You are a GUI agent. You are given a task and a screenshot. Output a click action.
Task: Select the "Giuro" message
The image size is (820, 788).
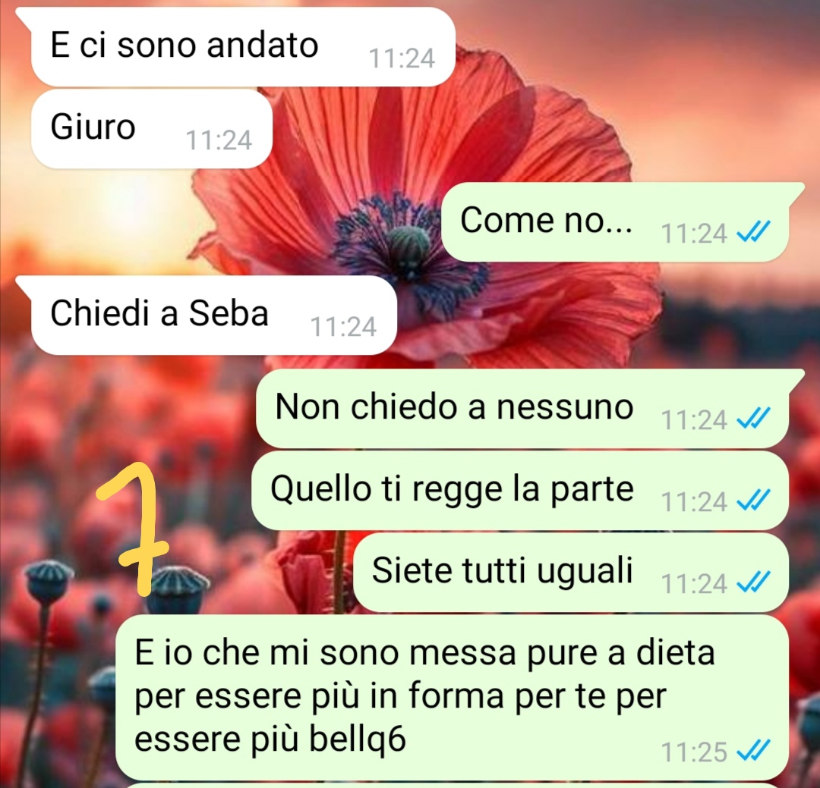[x=152, y=128]
